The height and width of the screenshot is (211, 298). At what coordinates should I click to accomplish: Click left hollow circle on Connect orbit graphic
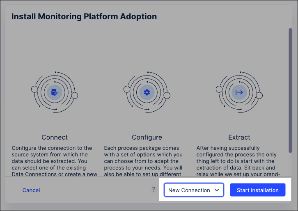click(x=34, y=89)
